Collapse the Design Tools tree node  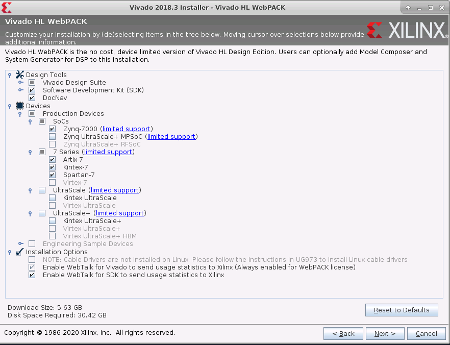coord(10,75)
